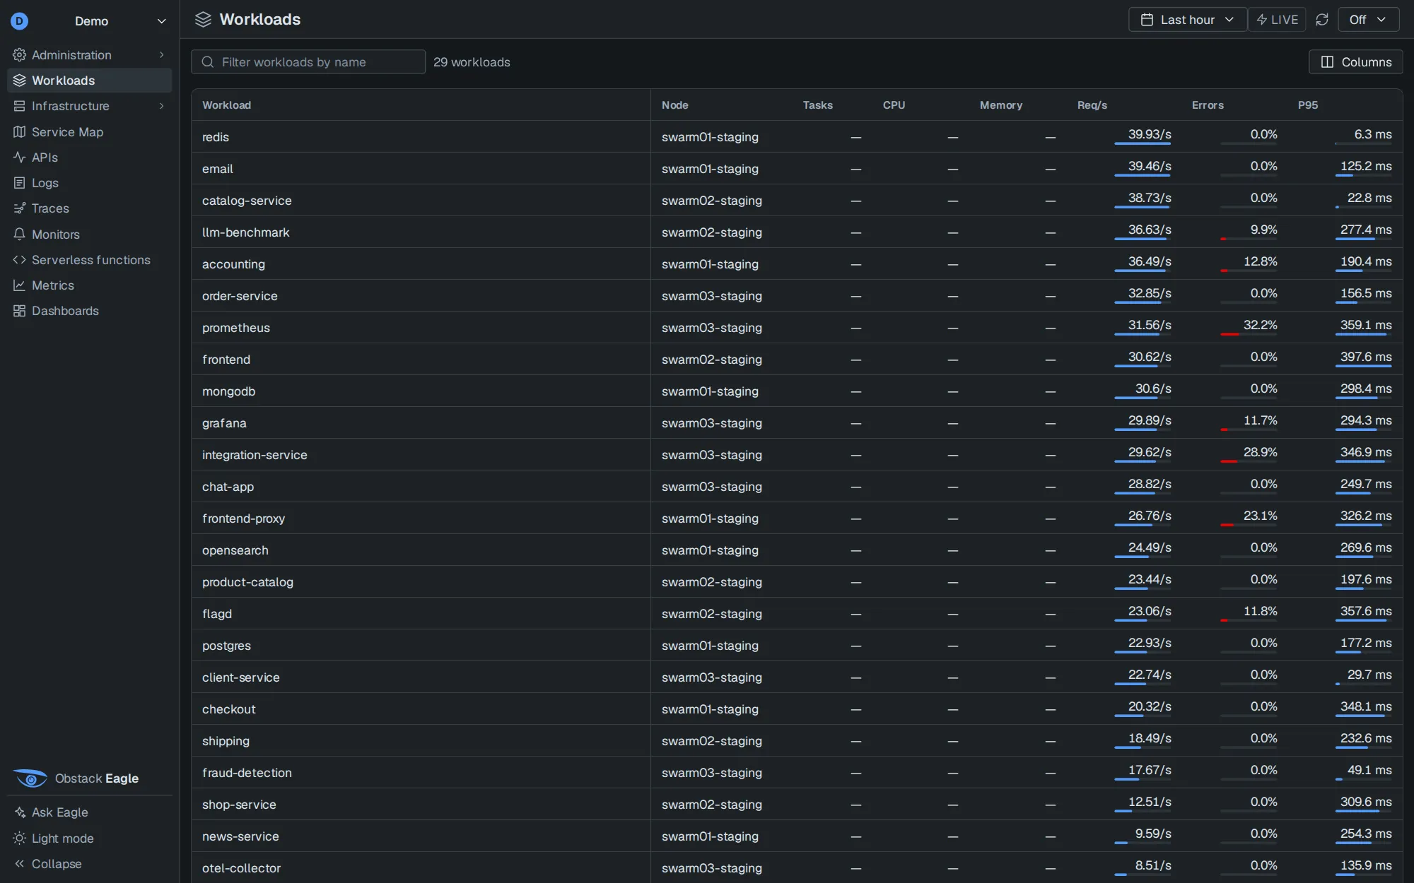1414x883 pixels.
Task: Sort by Req/s column header
Action: click(1092, 105)
